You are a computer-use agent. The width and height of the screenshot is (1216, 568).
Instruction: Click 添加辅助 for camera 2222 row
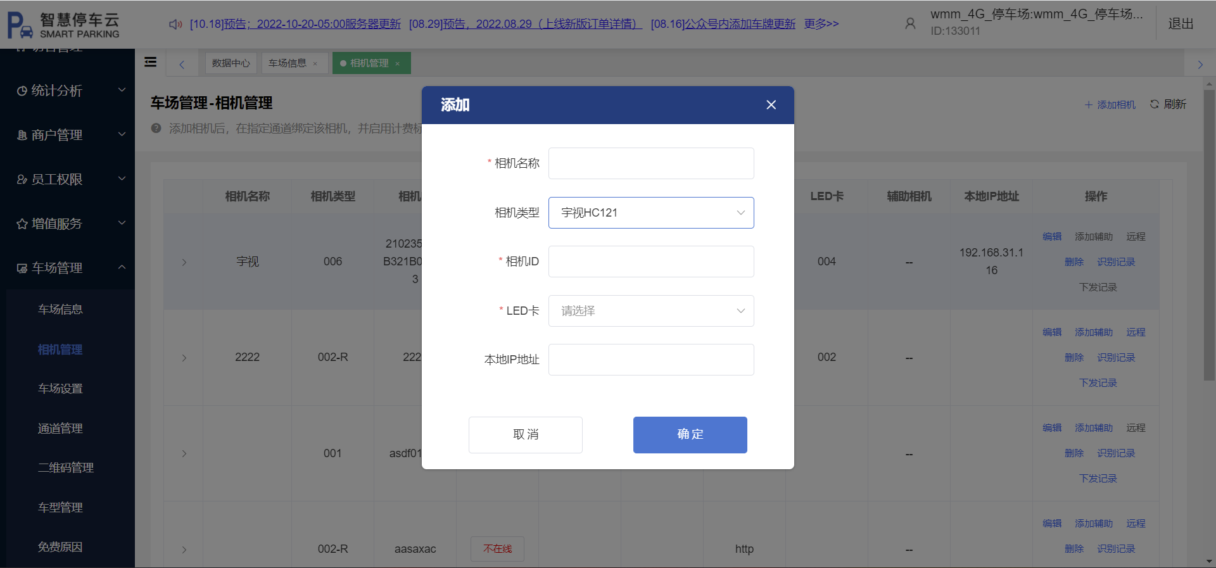(1094, 332)
